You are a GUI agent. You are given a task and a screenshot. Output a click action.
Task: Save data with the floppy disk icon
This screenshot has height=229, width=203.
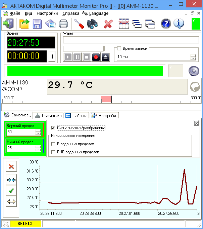37,24
